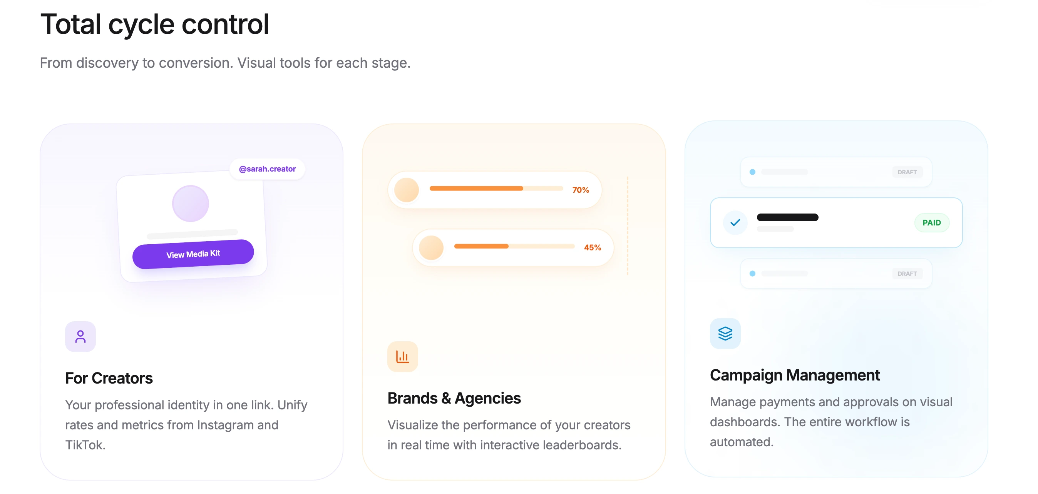Click the blue dot in top draft row
Image resolution: width=1038 pixels, height=494 pixels.
(x=752, y=172)
